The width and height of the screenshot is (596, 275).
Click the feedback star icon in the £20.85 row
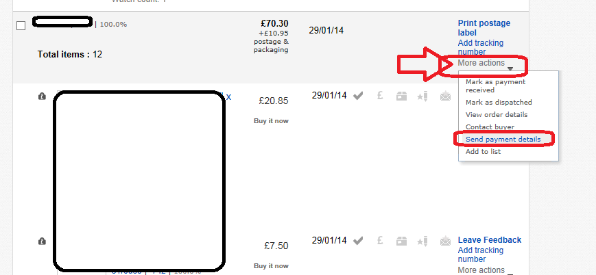click(422, 96)
